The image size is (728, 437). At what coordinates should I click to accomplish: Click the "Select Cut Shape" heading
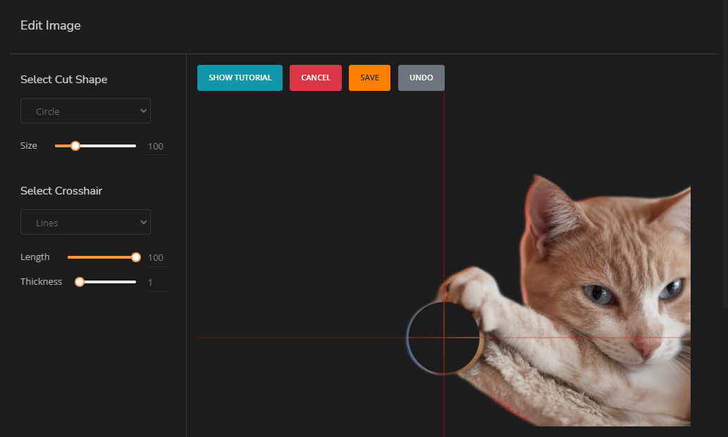point(63,80)
